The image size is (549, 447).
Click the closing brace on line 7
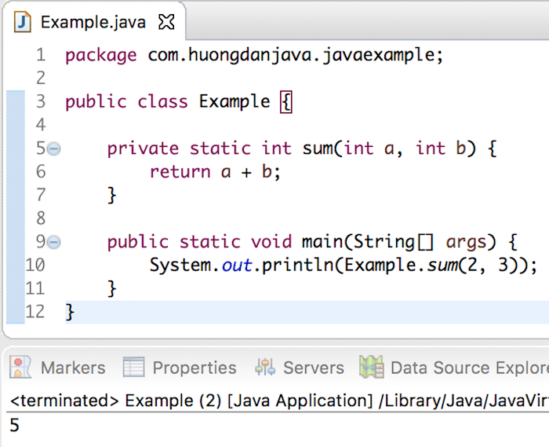pos(111,196)
